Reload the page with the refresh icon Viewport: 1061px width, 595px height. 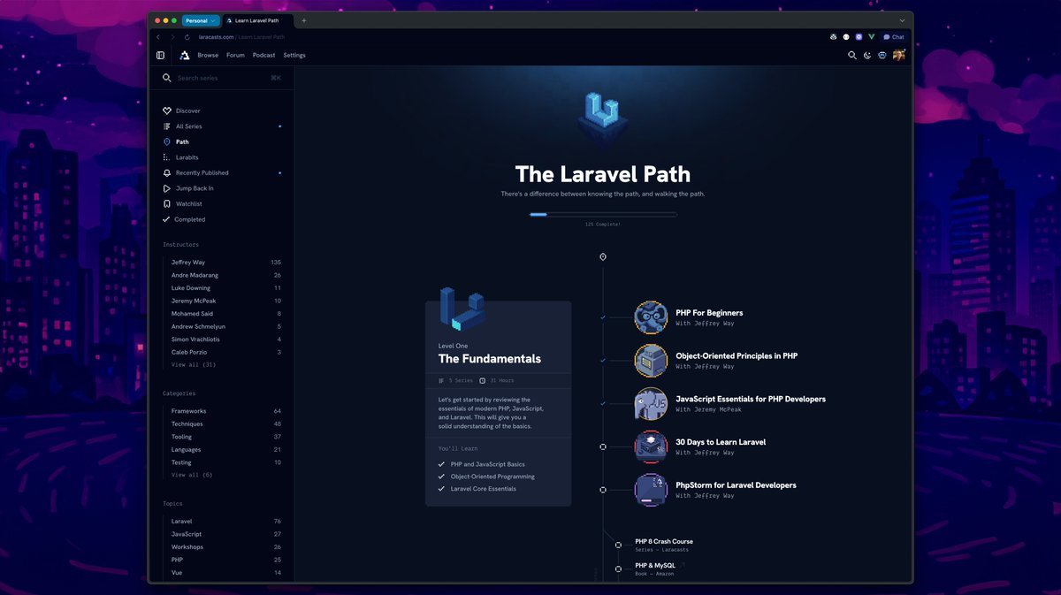tap(187, 37)
